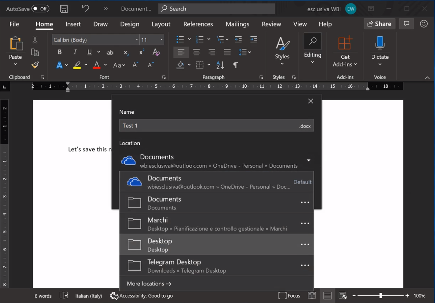
Task: Switch to the Insert tab
Action: (x=73, y=24)
